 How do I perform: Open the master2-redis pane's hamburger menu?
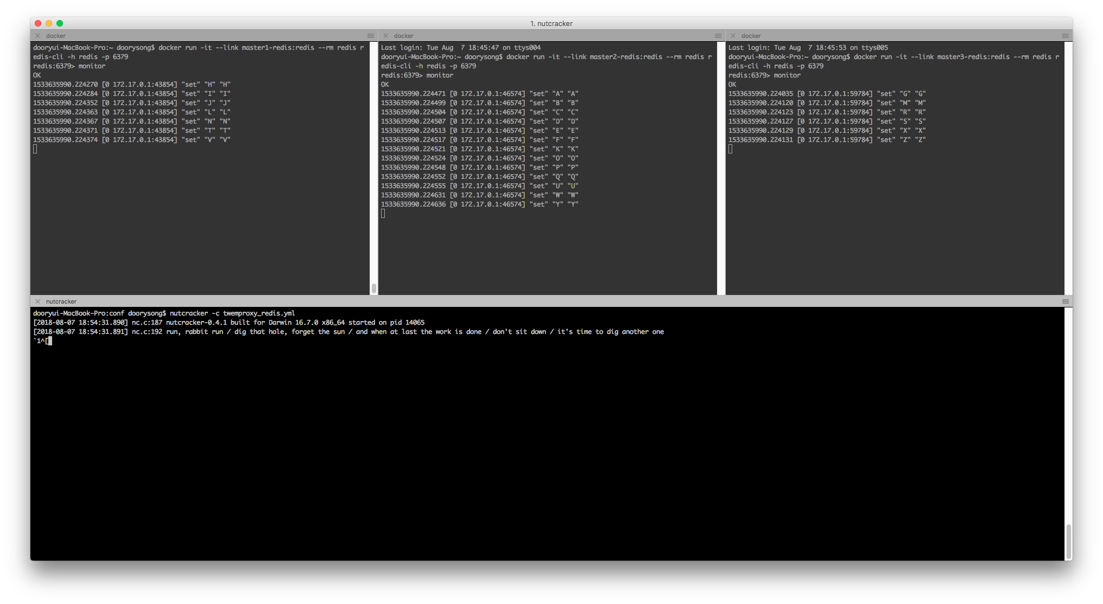[718, 36]
